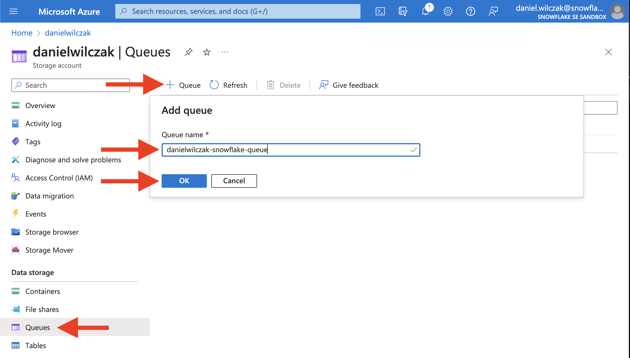Select Queues under Data storage
The image size is (630, 358).
75,327
